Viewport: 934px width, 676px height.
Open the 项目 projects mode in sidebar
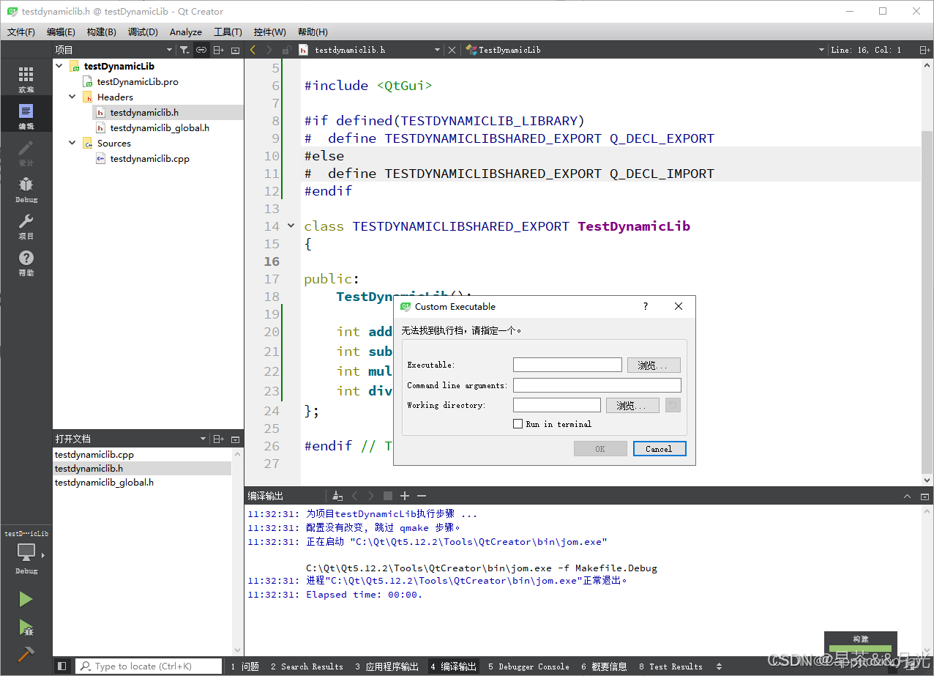26,226
